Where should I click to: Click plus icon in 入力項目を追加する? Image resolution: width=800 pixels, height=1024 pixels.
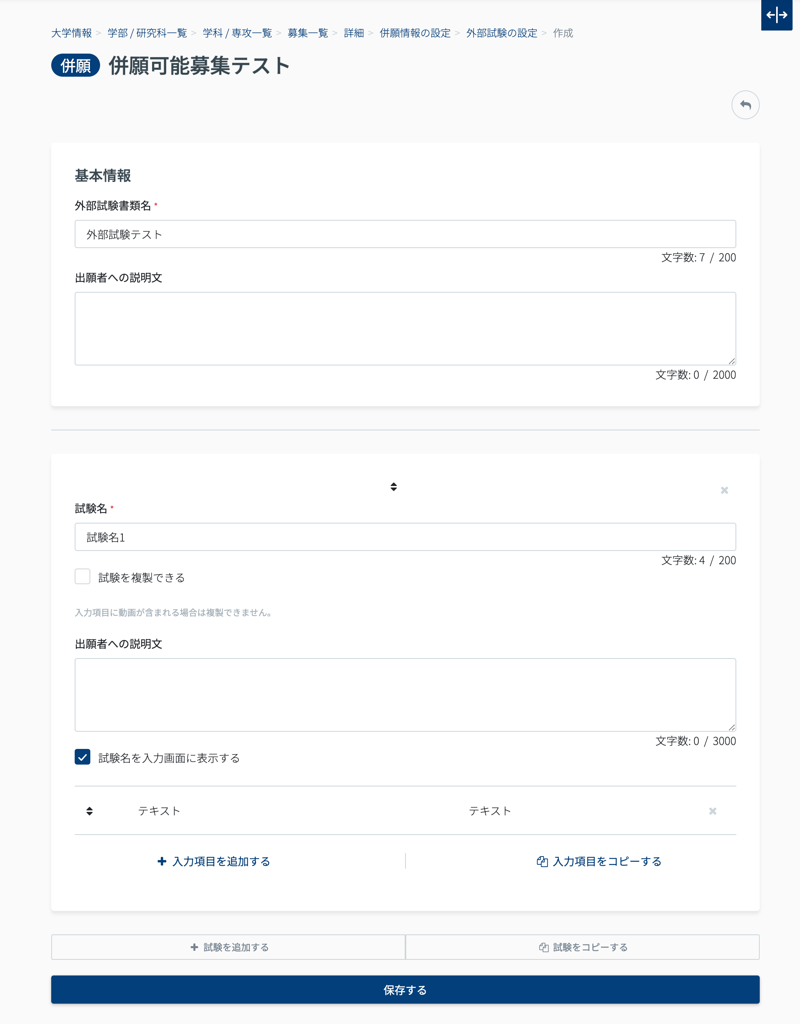(162, 861)
